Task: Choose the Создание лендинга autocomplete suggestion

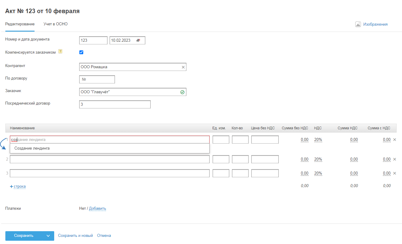Action: pos(110,148)
